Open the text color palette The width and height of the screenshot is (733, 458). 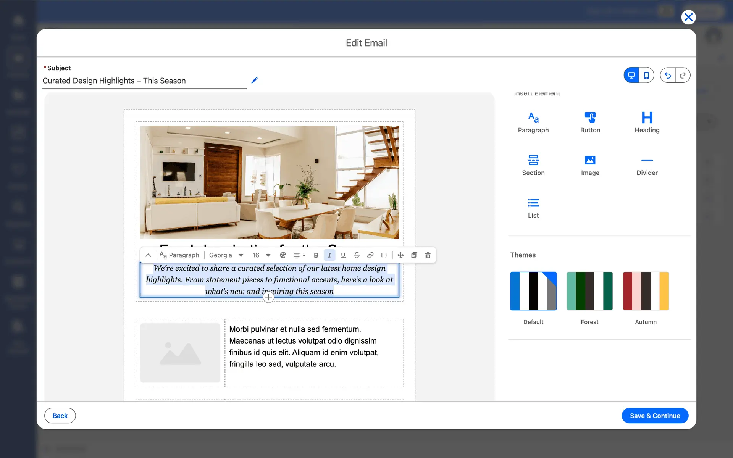(283, 255)
